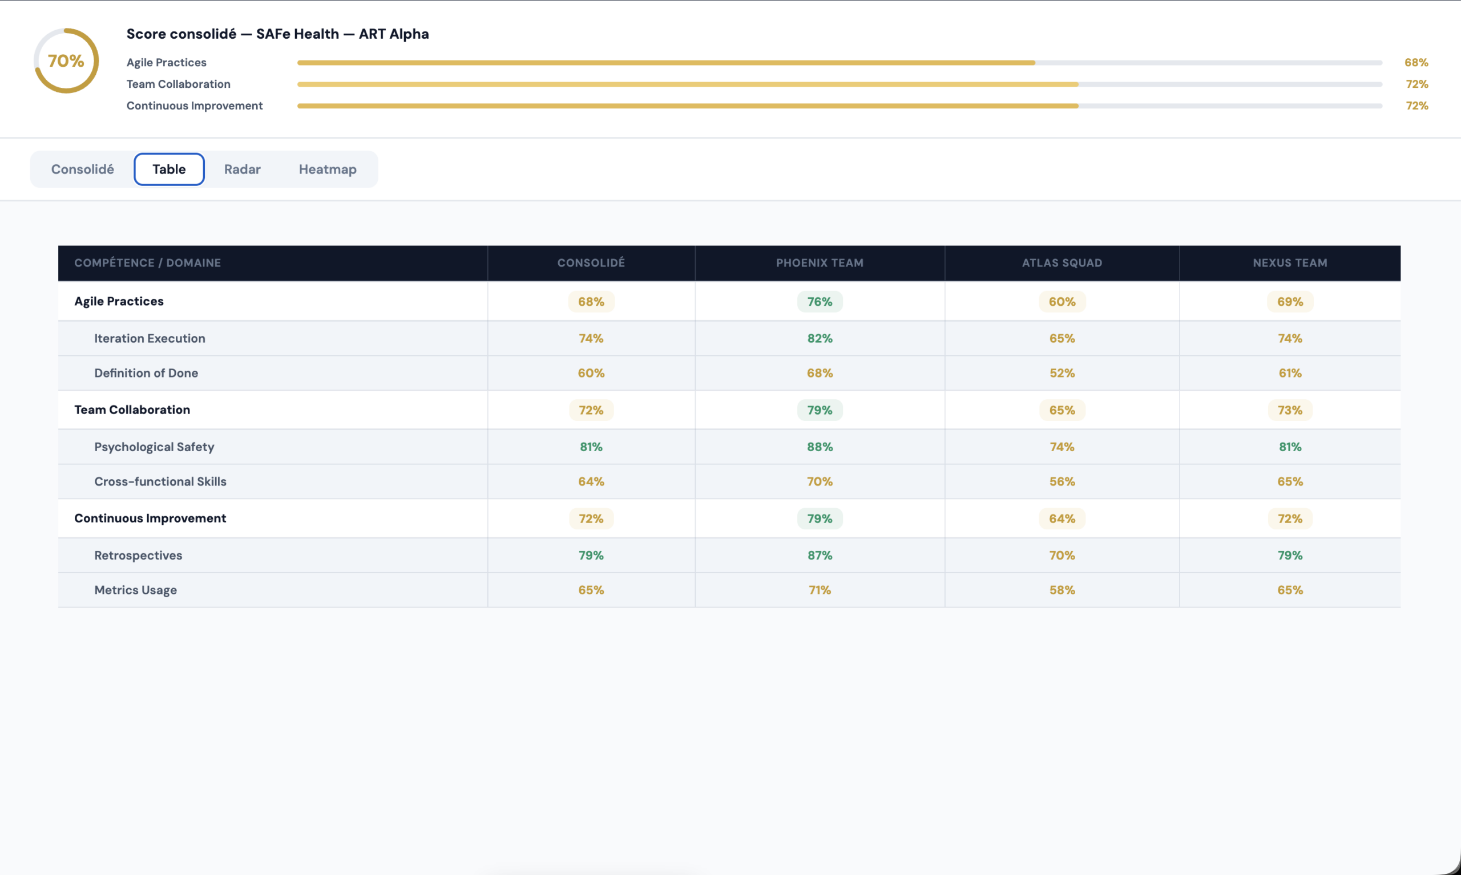Click the Continuous Improvement progress bar
This screenshot has width=1461, height=875.
click(839, 106)
